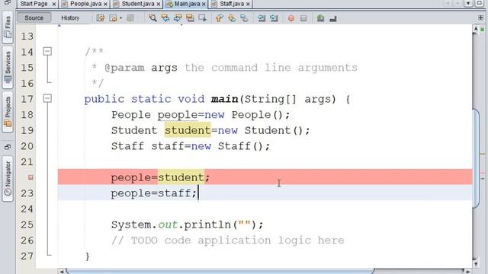
Task: Toggle Highlight Search icon
Action: click(x=190, y=18)
